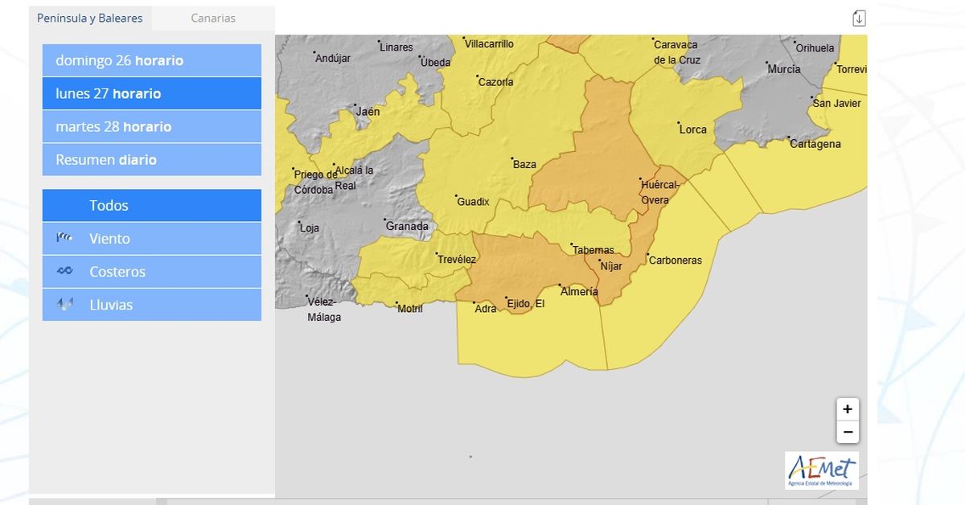Click the Caravaca de la Cruz label
Viewport: 965px width, 505px height.
[677, 53]
